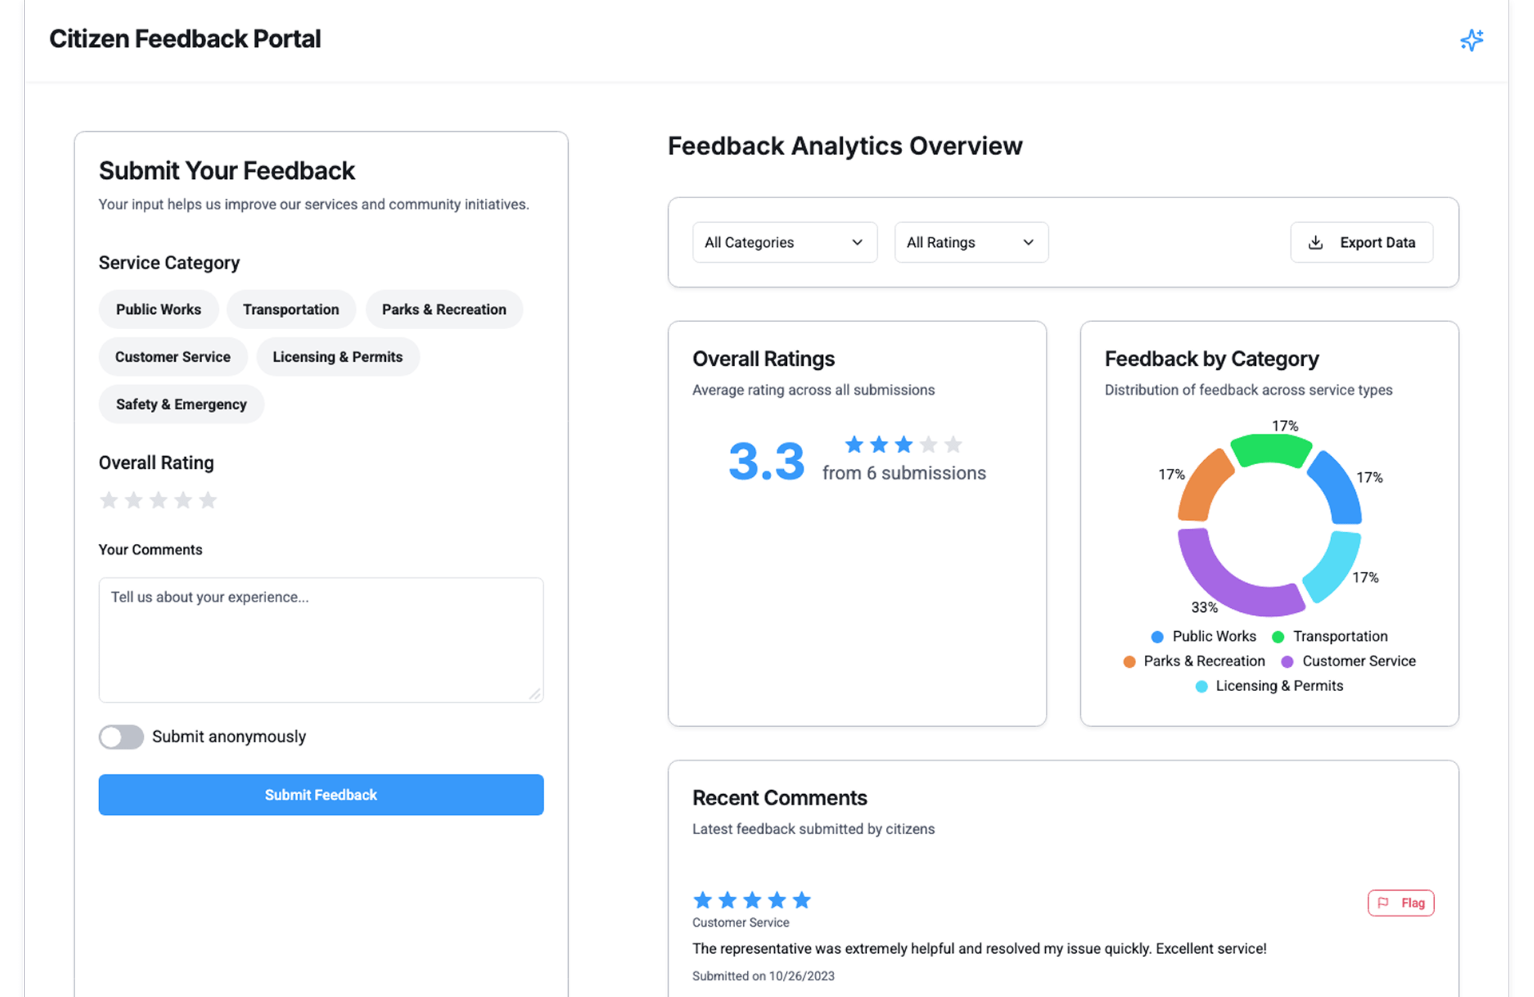Choose the Licensing & Permits service category
Image resolution: width=1534 pixels, height=997 pixels.
pyautogui.click(x=337, y=357)
